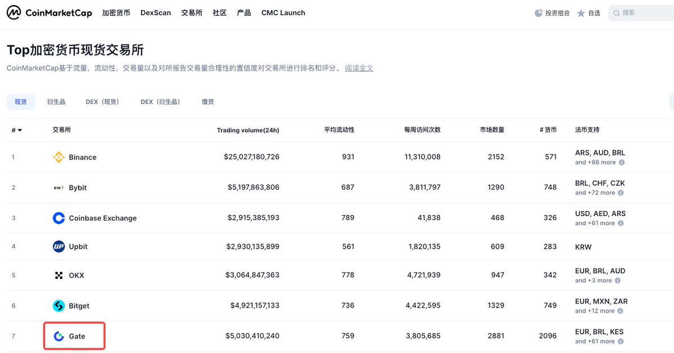The width and height of the screenshot is (674, 353).
Task: Open the 自选 watchlist star
Action: (x=581, y=13)
